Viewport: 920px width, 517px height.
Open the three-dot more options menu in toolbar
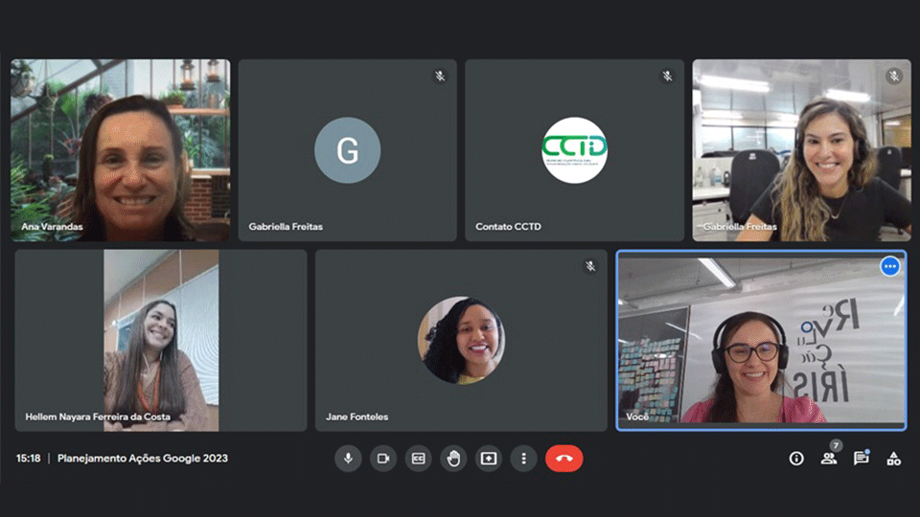[523, 459]
